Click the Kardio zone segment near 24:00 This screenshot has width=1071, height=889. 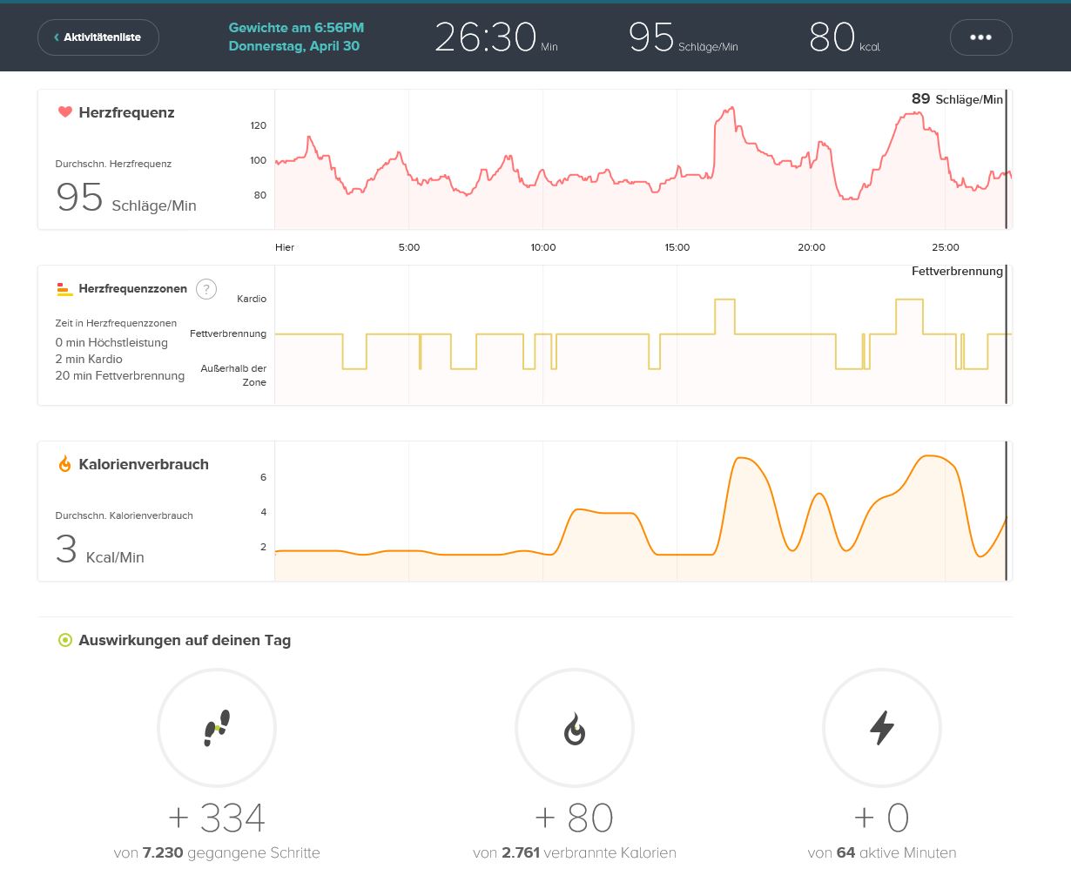coord(909,300)
